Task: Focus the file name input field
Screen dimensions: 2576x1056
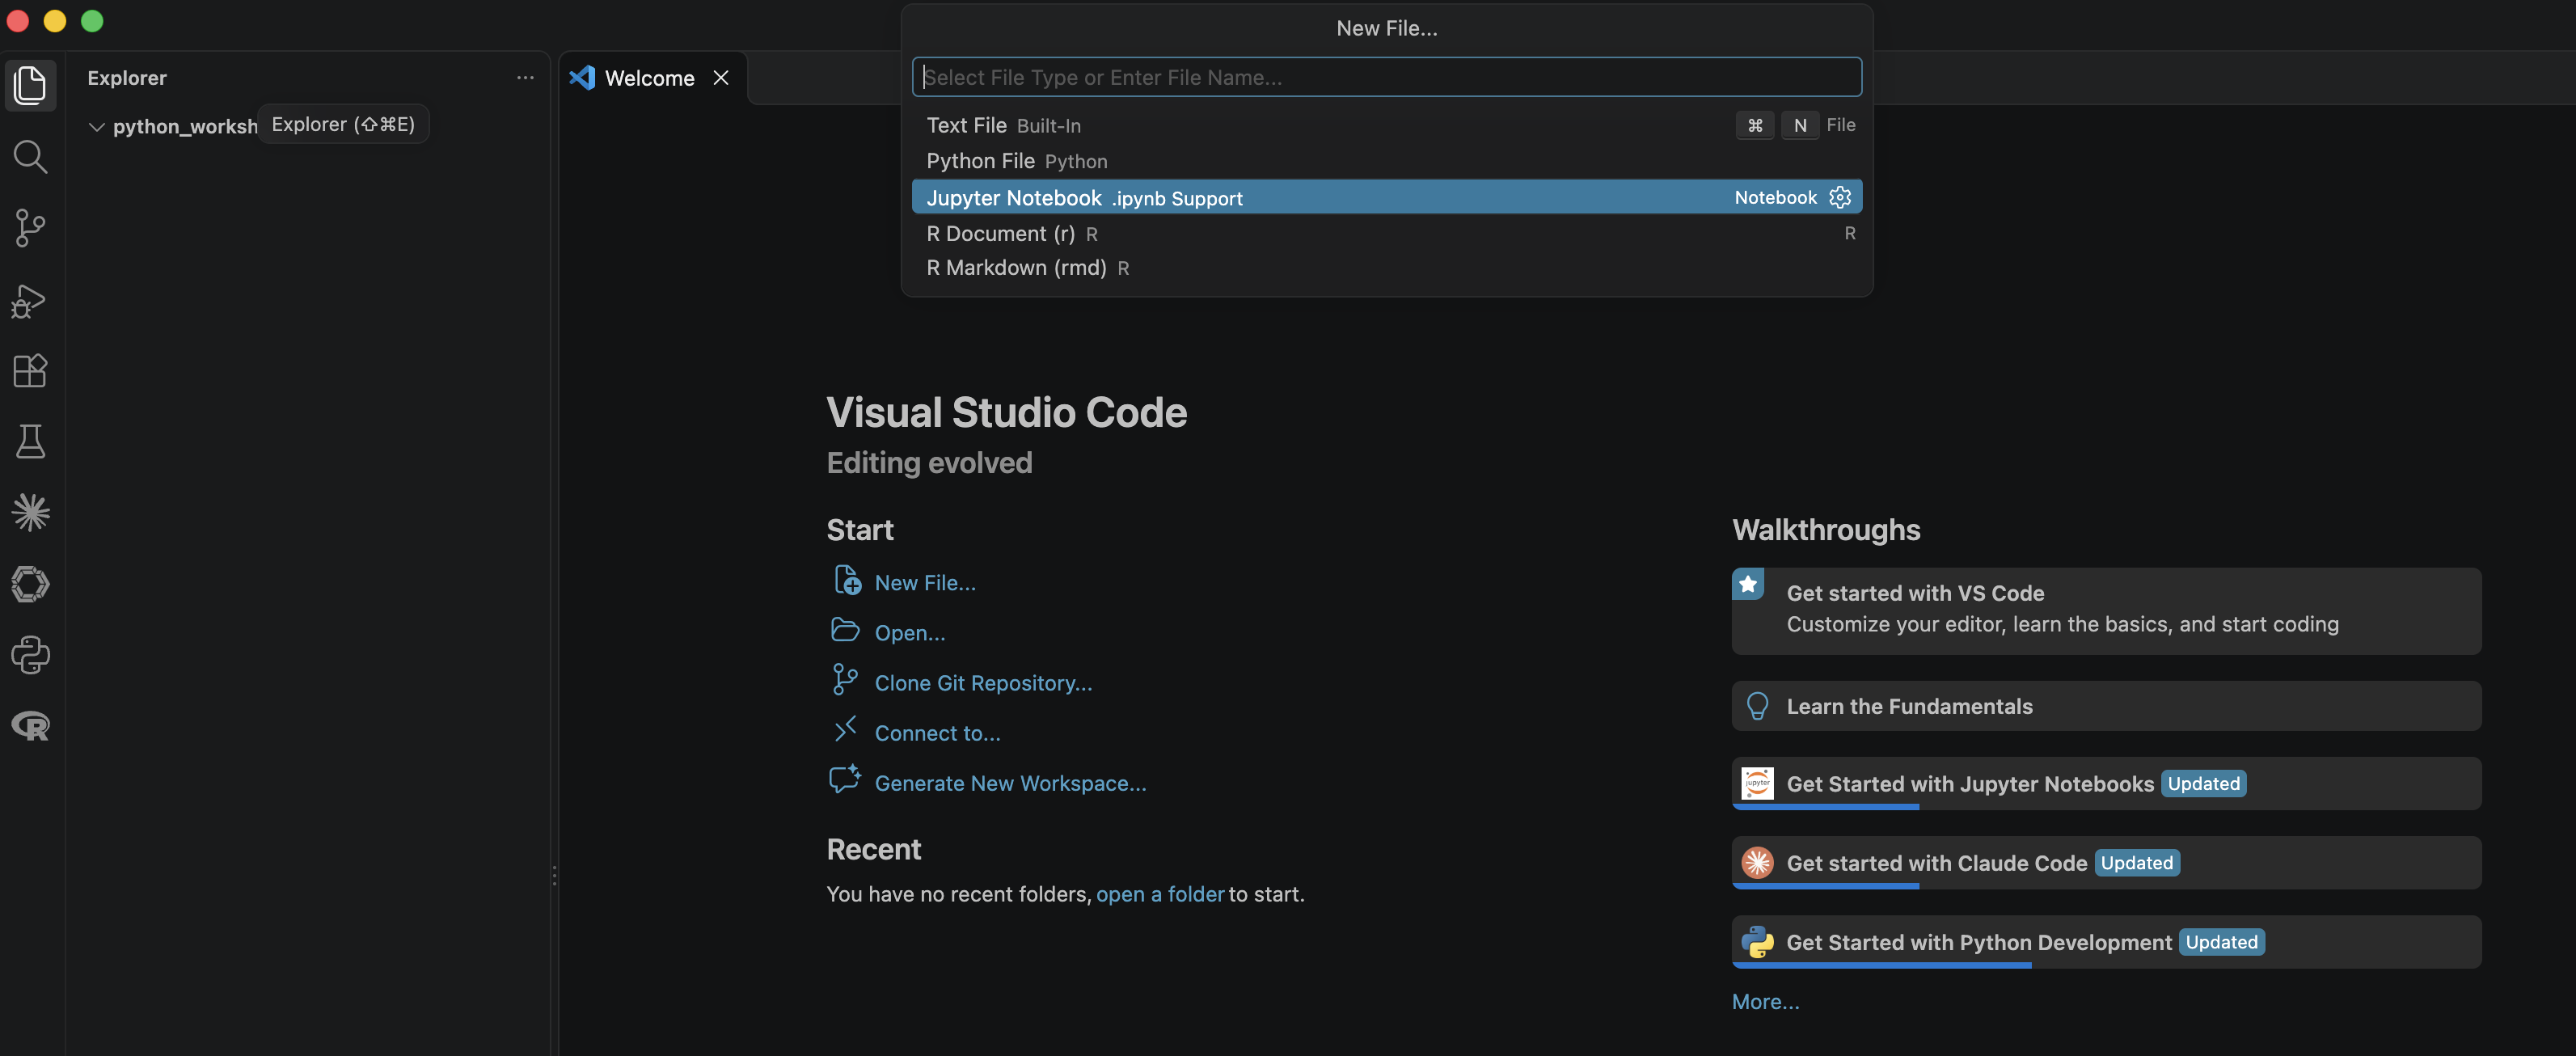Action: (1386, 77)
